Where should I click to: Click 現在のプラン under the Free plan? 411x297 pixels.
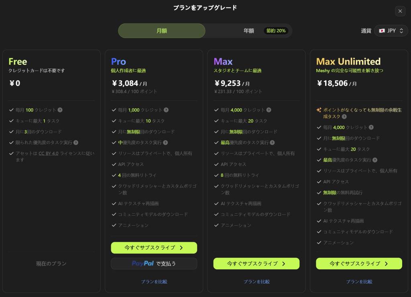coord(51,263)
